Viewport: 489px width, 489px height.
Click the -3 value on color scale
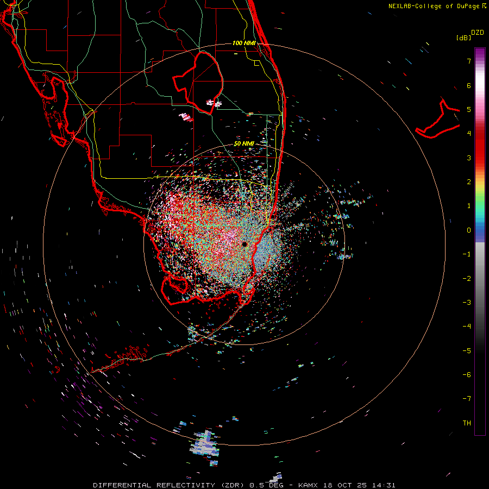pos(467,303)
